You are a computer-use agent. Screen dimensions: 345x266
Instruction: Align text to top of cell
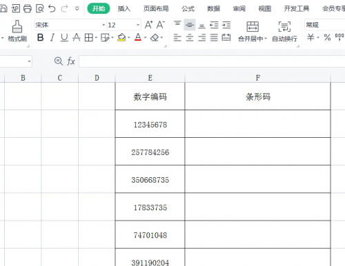[x=177, y=23]
